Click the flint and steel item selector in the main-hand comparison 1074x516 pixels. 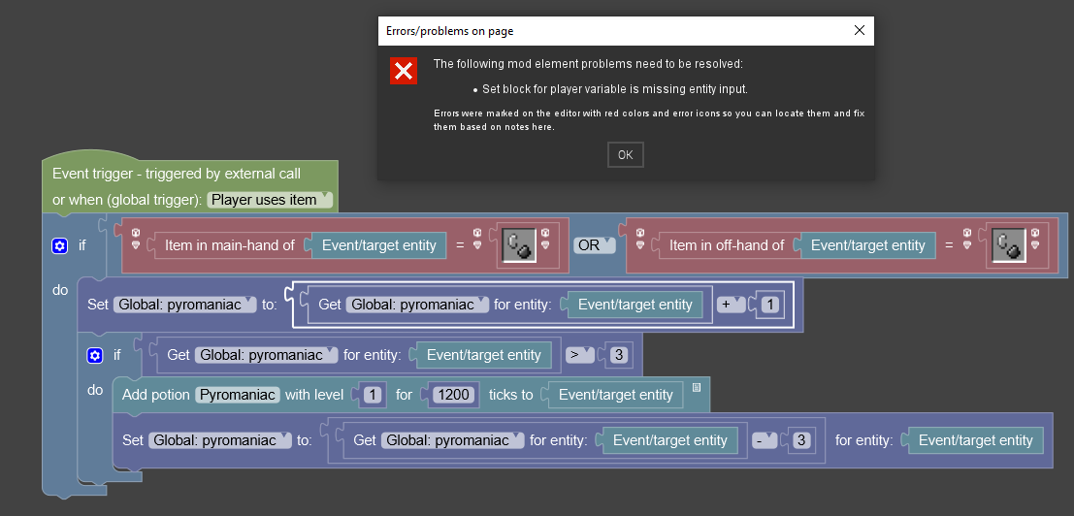pyautogui.click(x=518, y=245)
